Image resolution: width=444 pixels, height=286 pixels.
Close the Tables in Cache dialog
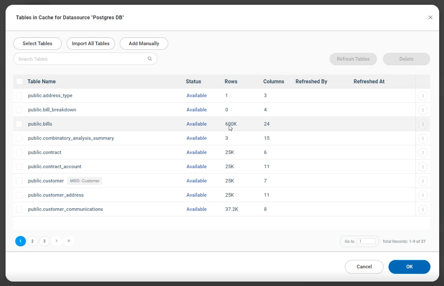430,17
